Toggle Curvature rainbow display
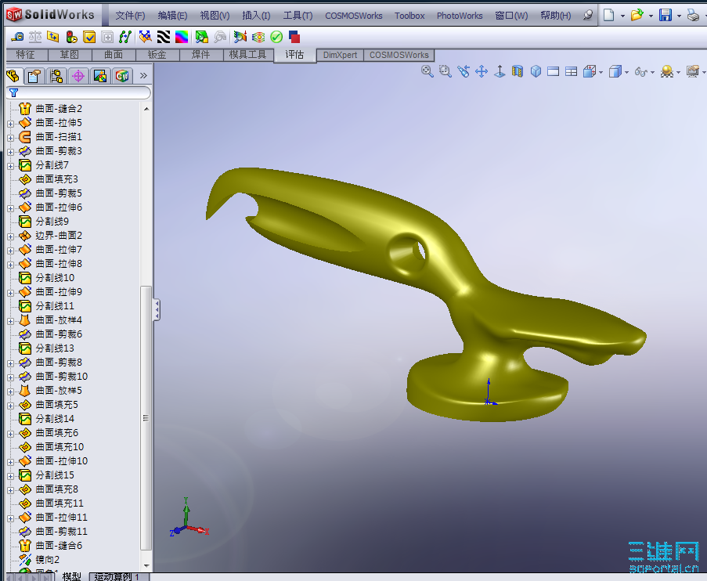Screen dimensions: 707x581 point(182,37)
